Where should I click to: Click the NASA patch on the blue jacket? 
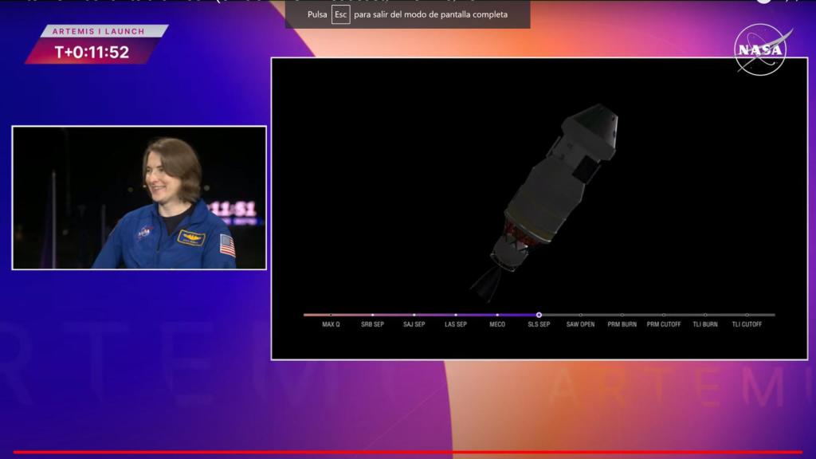pyautogui.click(x=144, y=233)
